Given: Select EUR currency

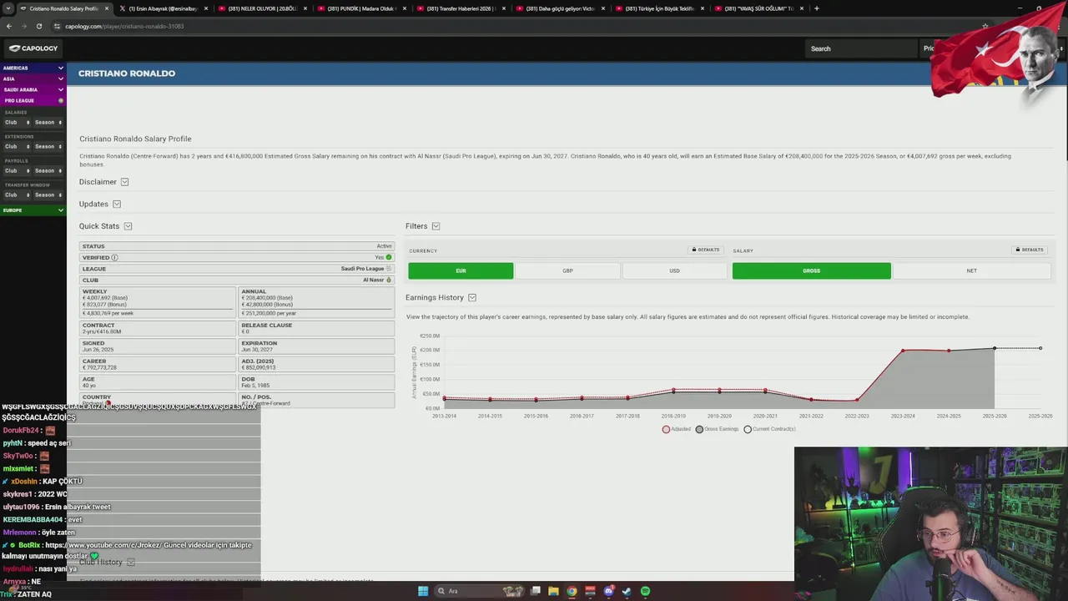Looking at the screenshot, I should (x=461, y=270).
